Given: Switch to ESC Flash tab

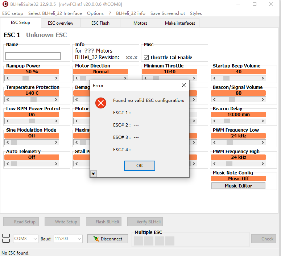Looking at the screenshot, I should (100, 23).
